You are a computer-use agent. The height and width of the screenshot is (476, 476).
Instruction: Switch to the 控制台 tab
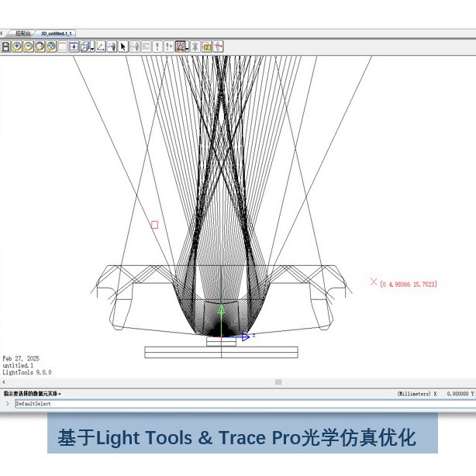point(23,33)
